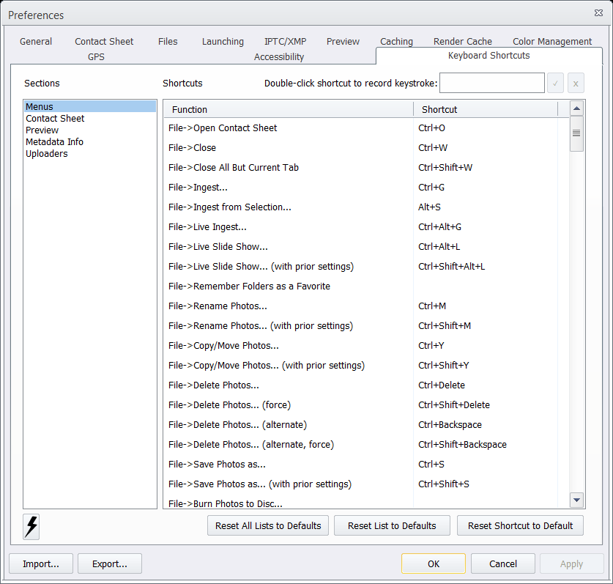Screen dimensions: 613x584
Task: Go to the Accessibility tab
Action: point(279,56)
